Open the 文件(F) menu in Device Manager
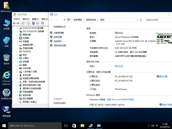The image size is (172, 129). click(x=17, y=19)
